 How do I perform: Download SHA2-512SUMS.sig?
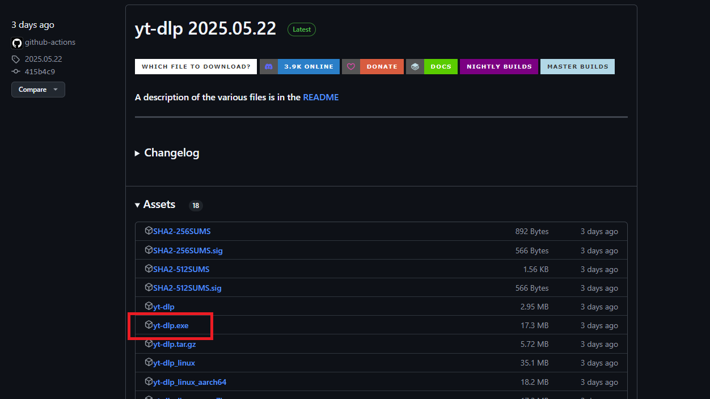pos(187,288)
